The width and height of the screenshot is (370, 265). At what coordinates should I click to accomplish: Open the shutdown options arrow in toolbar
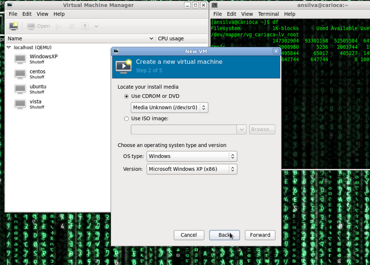click(x=96, y=26)
